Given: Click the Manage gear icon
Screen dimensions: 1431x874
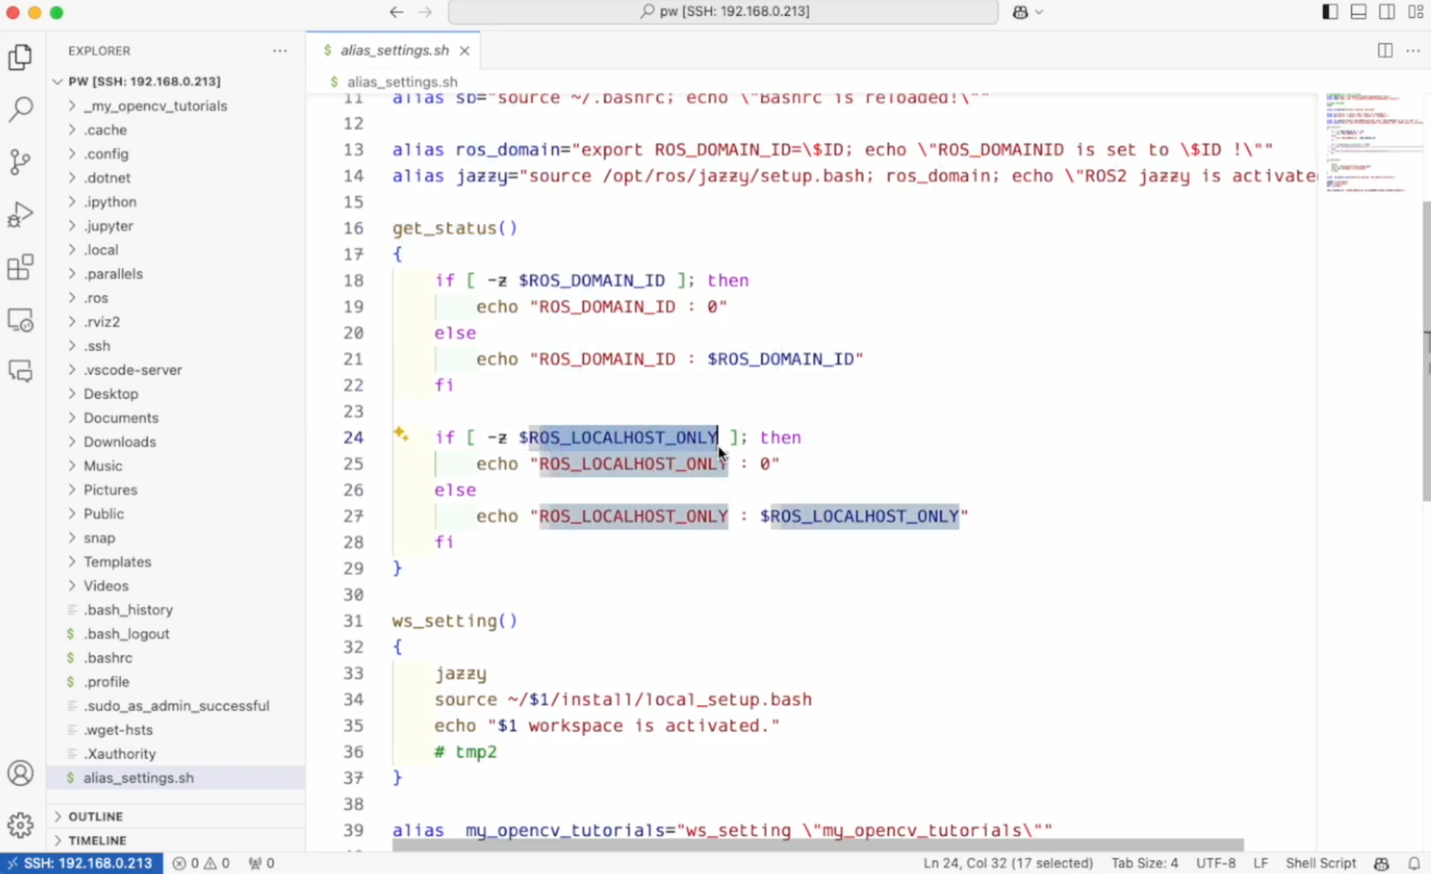Looking at the screenshot, I should (20, 825).
